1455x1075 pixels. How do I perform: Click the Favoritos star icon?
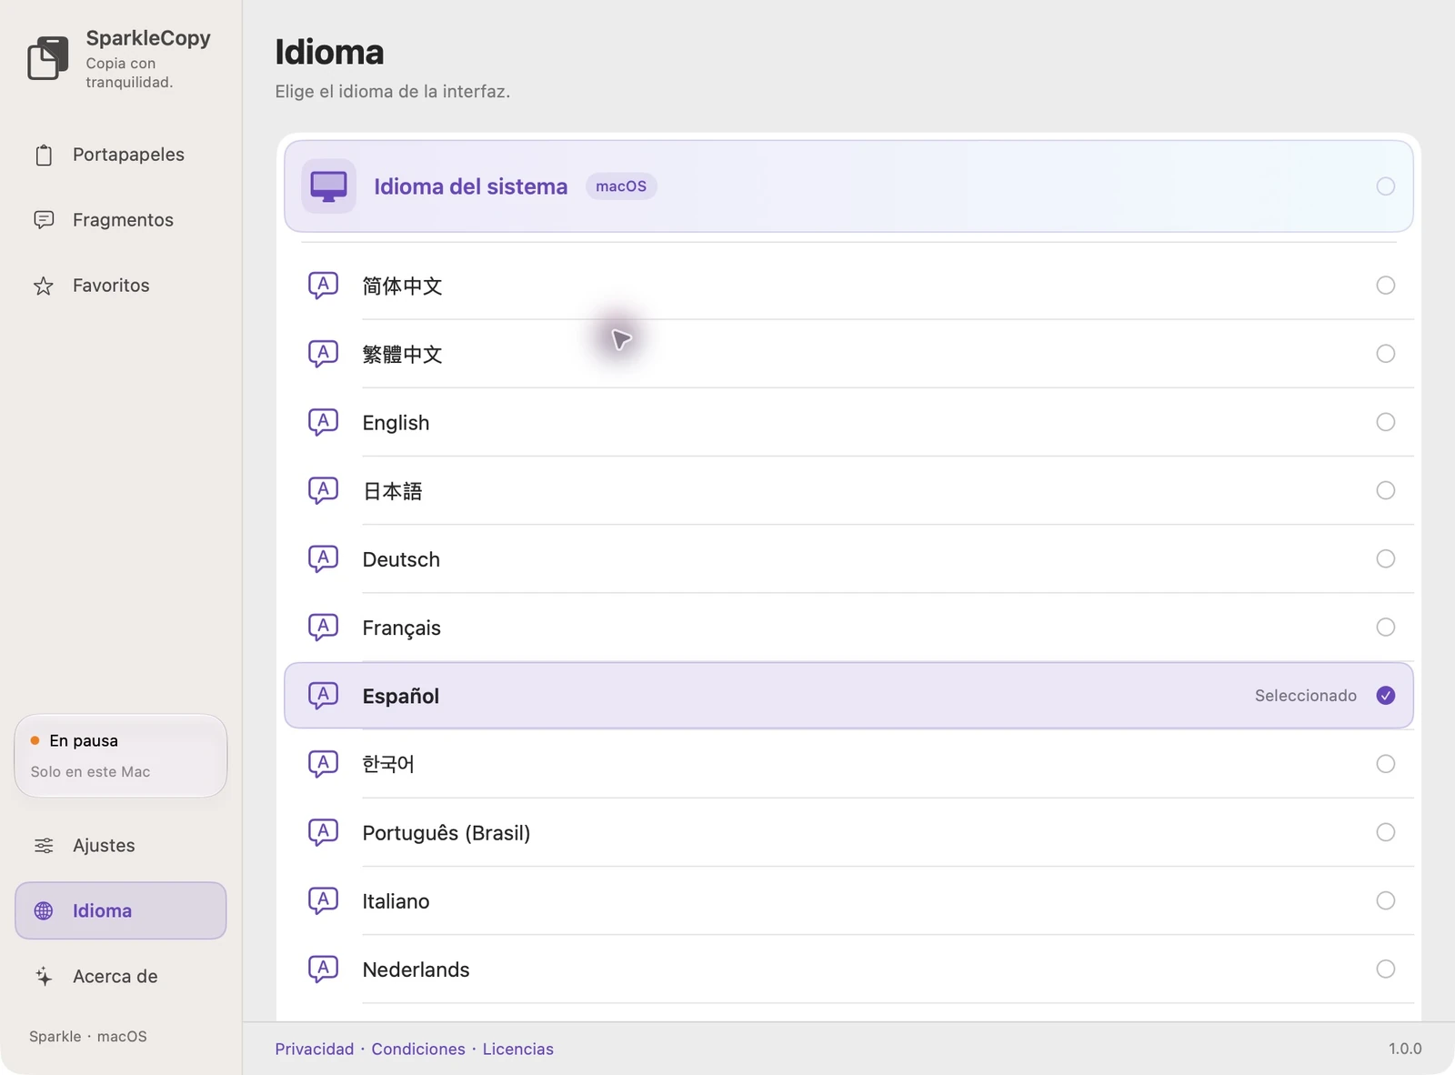click(x=44, y=286)
